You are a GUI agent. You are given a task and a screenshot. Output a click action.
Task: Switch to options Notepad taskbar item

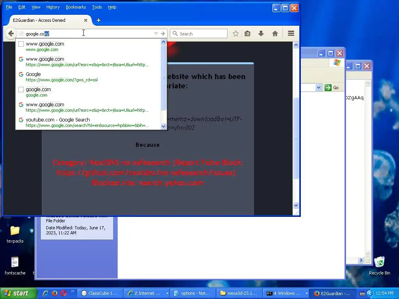(193, 294)
